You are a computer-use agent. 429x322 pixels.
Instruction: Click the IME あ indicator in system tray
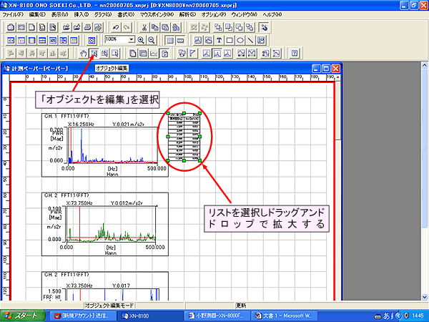pos(386,316)
